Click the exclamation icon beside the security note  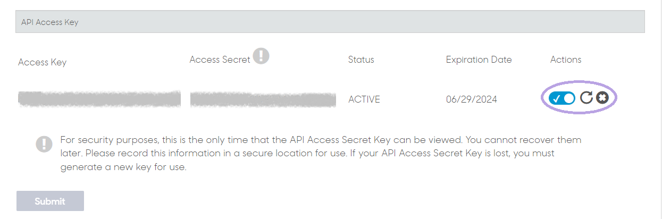point(44,144)
